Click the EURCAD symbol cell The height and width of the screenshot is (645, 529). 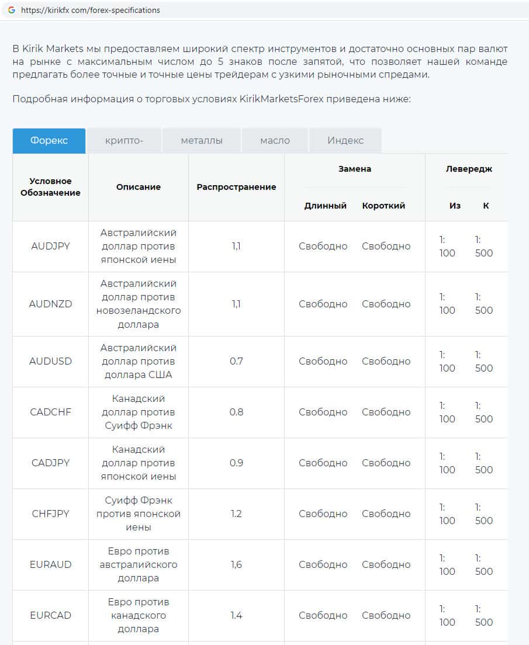point(50,615)
